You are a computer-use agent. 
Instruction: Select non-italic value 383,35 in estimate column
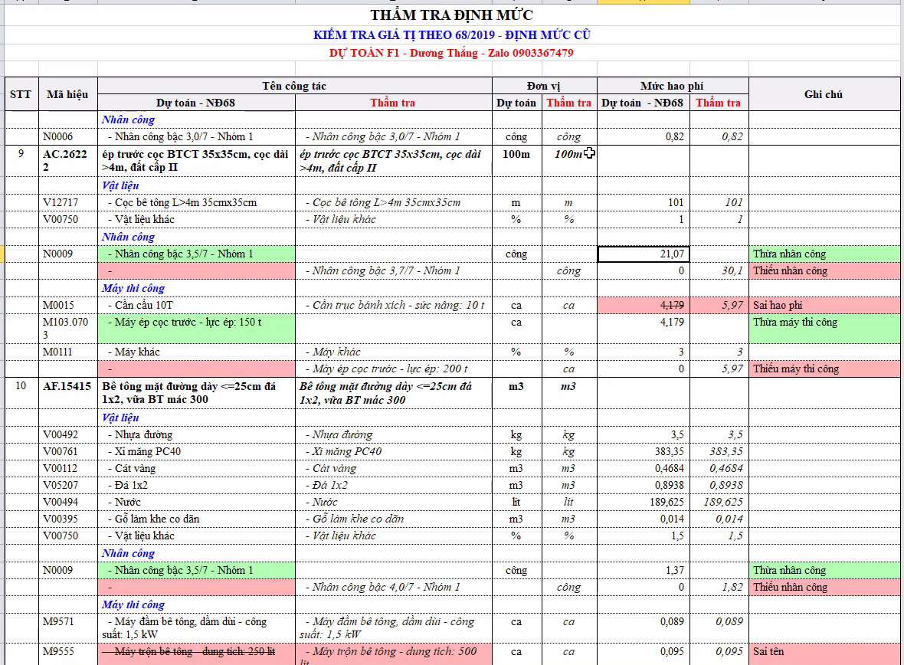tap(644, 451)
